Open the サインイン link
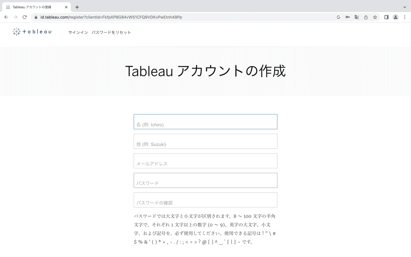This screenshot has width=411, height=257. click(x=78, y=33)
